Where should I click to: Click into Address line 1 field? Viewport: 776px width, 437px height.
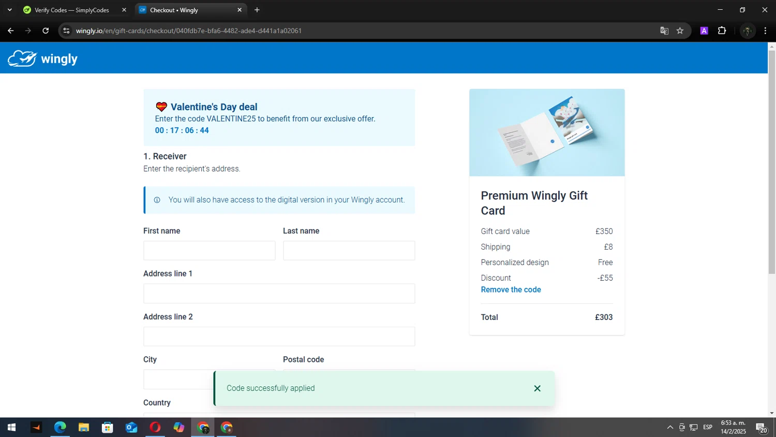[279, 294]
